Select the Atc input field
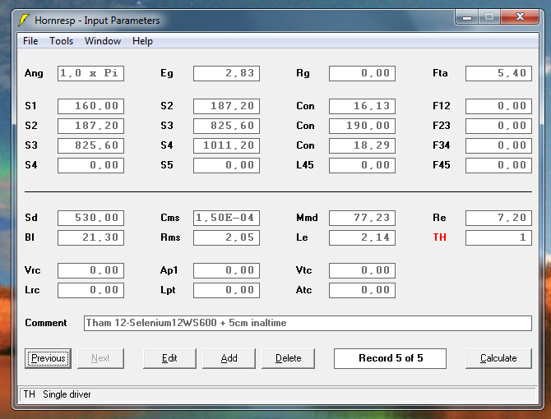Image resolution: width=551 pixels, height=419 pixels. point(362,290)
